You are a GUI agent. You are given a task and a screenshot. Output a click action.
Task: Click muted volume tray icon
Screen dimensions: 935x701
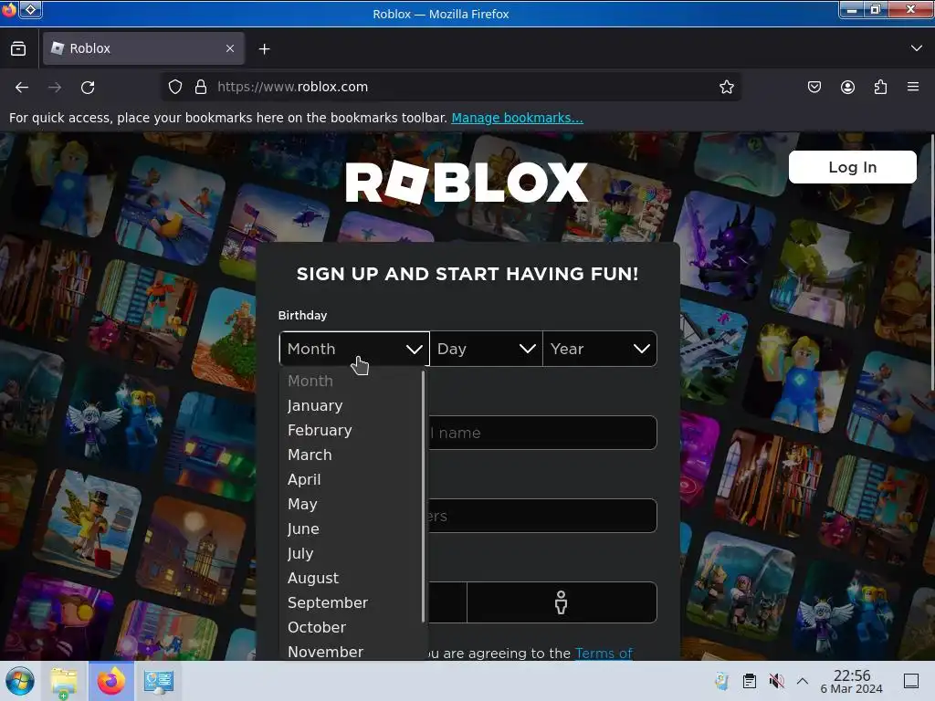[x=776, y=681]
